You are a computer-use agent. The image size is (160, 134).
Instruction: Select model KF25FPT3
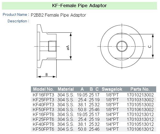[x=43, y=100]
